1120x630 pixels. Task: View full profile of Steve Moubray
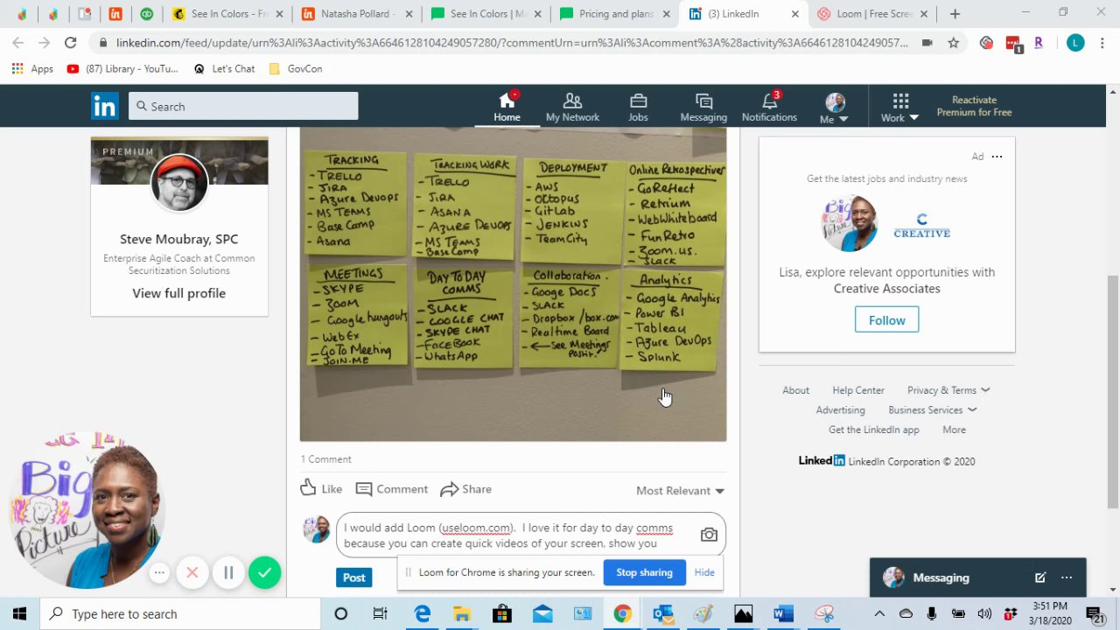tap(179, 293)
